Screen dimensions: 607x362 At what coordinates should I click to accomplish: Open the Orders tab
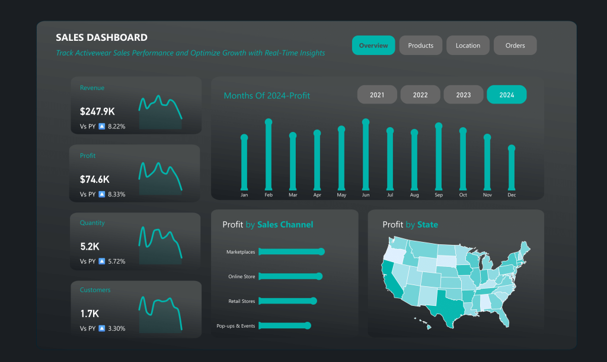click(515, 46)
